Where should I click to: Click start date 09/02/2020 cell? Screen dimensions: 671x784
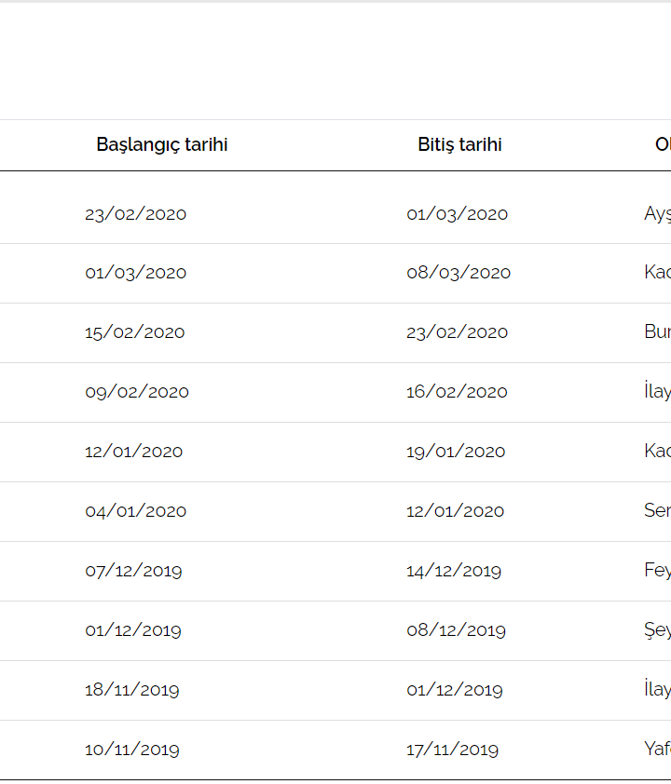(x=136, y=392)
